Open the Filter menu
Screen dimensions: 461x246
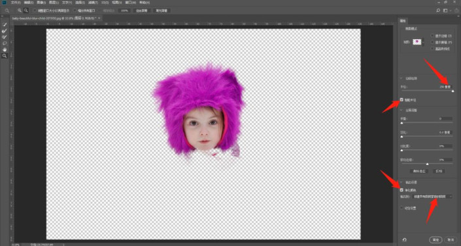pyautogui.click(x=94, y=3)
